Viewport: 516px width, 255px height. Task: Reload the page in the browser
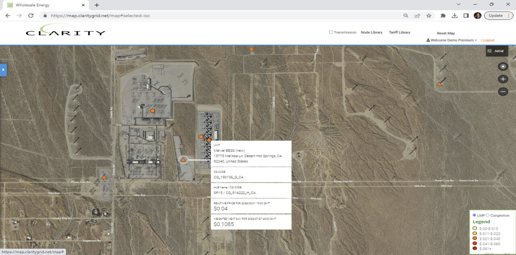31,16
